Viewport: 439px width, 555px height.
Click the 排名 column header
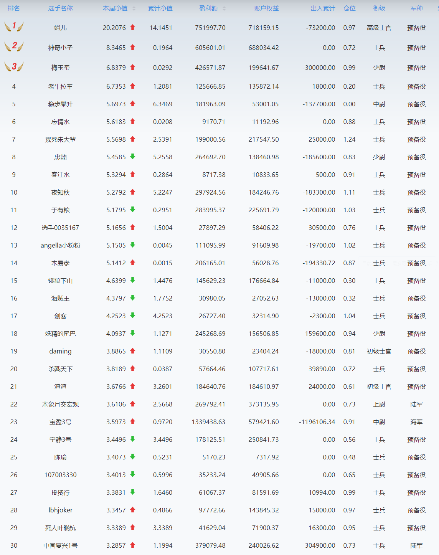click(x=14, y=8)
